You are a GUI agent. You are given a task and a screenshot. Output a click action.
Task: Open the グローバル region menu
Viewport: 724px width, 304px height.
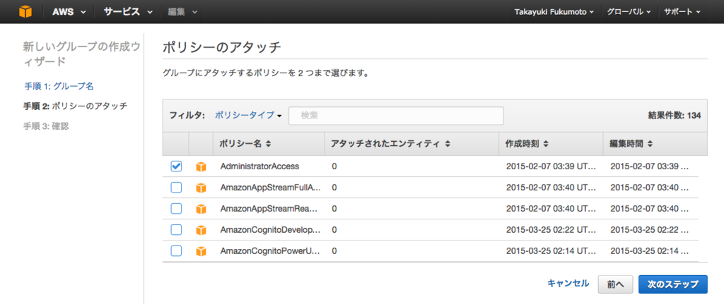coord(629,12)
